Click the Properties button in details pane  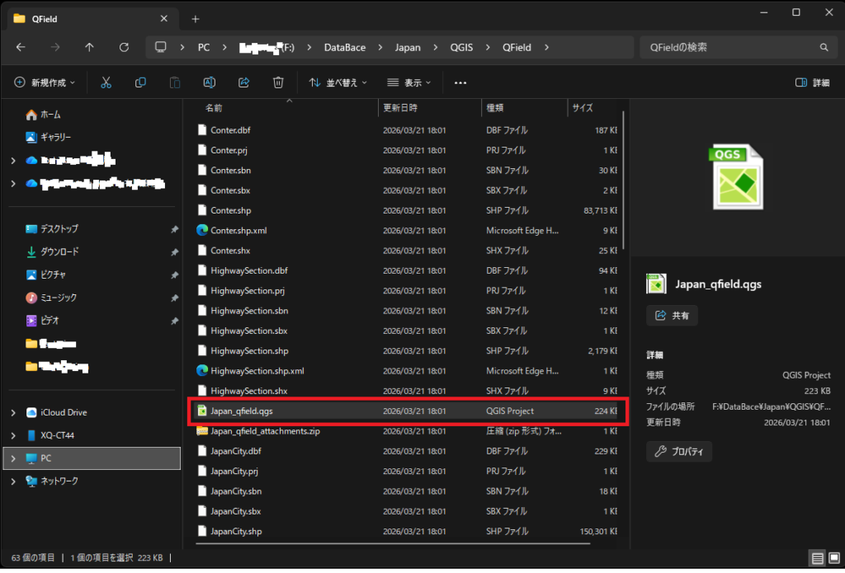[679, 451]
